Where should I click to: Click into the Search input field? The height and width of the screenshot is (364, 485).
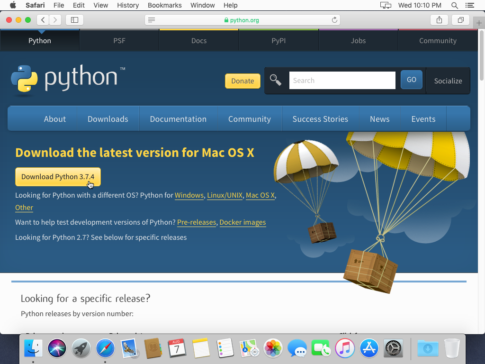tap(342, 81)
